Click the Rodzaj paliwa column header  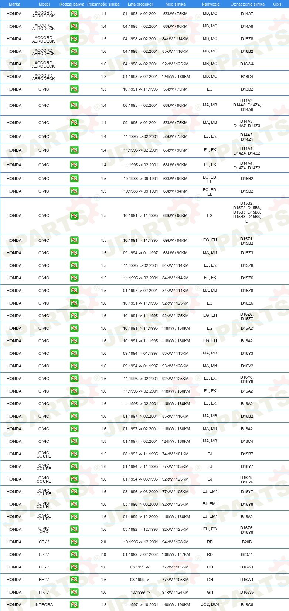point(72,4)
